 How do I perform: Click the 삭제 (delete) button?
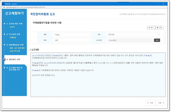[159, 28]
